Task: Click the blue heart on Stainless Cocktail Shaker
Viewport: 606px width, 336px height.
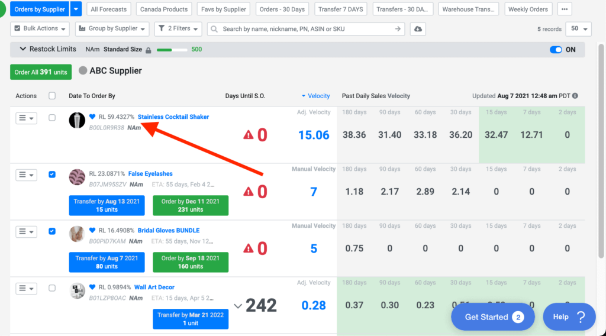Action: [92, 117]
